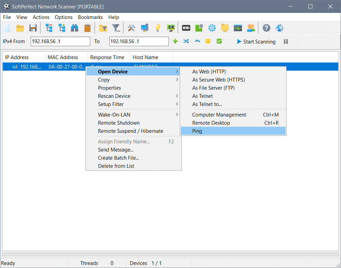Expand the Open Device submenu

133,72
